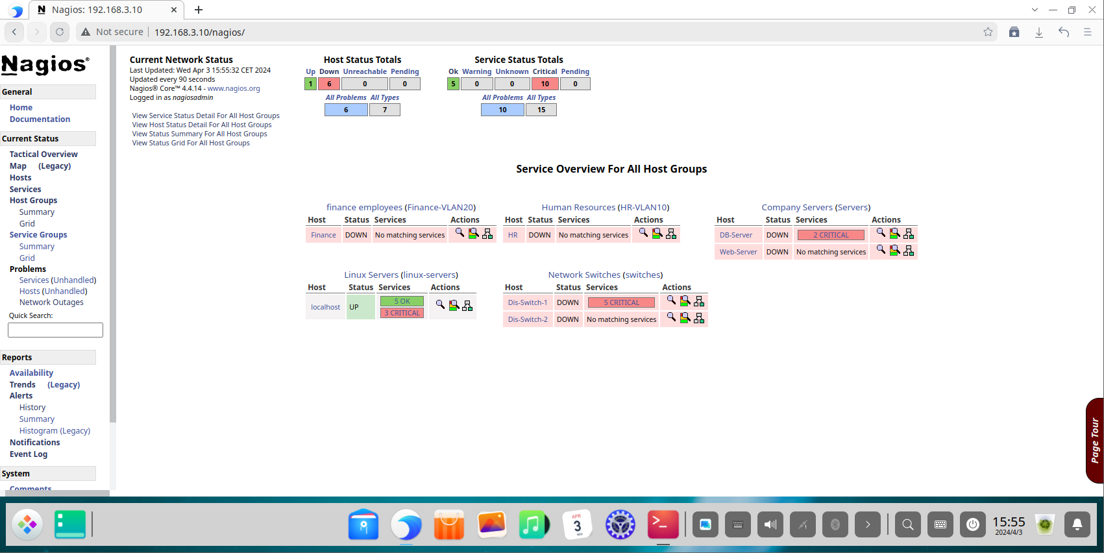
Task: Open the notification bell in the taskbar
Action: [1077, 524]
